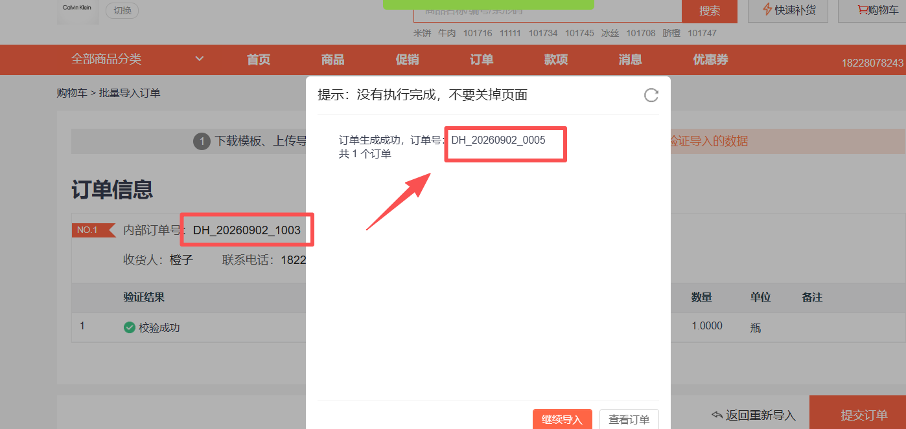The width and height of the screenshot is (906, 429).
Task: Click 继续导入 in the dialog
Action: click(563, 419)
